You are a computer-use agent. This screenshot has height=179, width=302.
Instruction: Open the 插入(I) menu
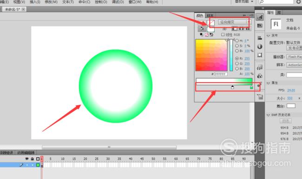tap(35, 2)
